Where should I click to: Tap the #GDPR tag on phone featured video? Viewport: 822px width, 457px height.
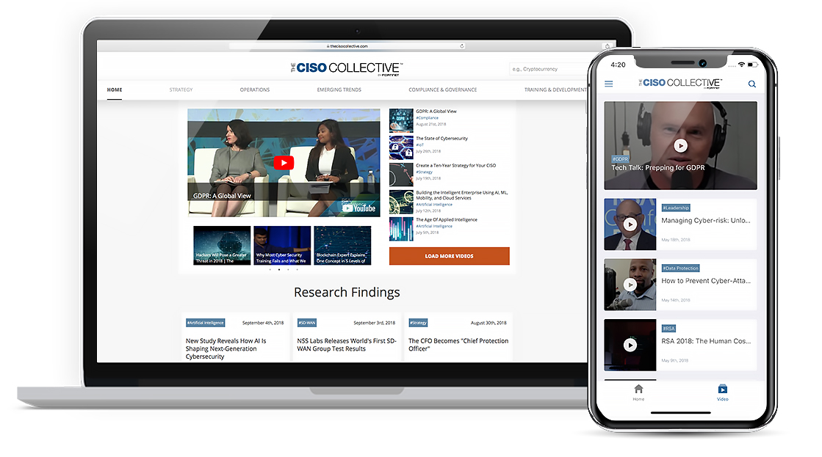(620, 158)
